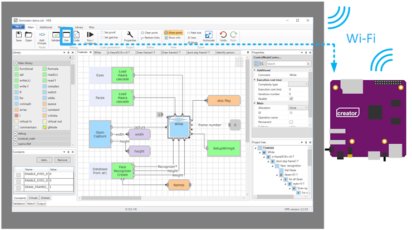Viewport: 412px width, 230px height.
Task: Collapse Execution cost (ms) property group
Action: pyautogui.click(x=254, y=80)
